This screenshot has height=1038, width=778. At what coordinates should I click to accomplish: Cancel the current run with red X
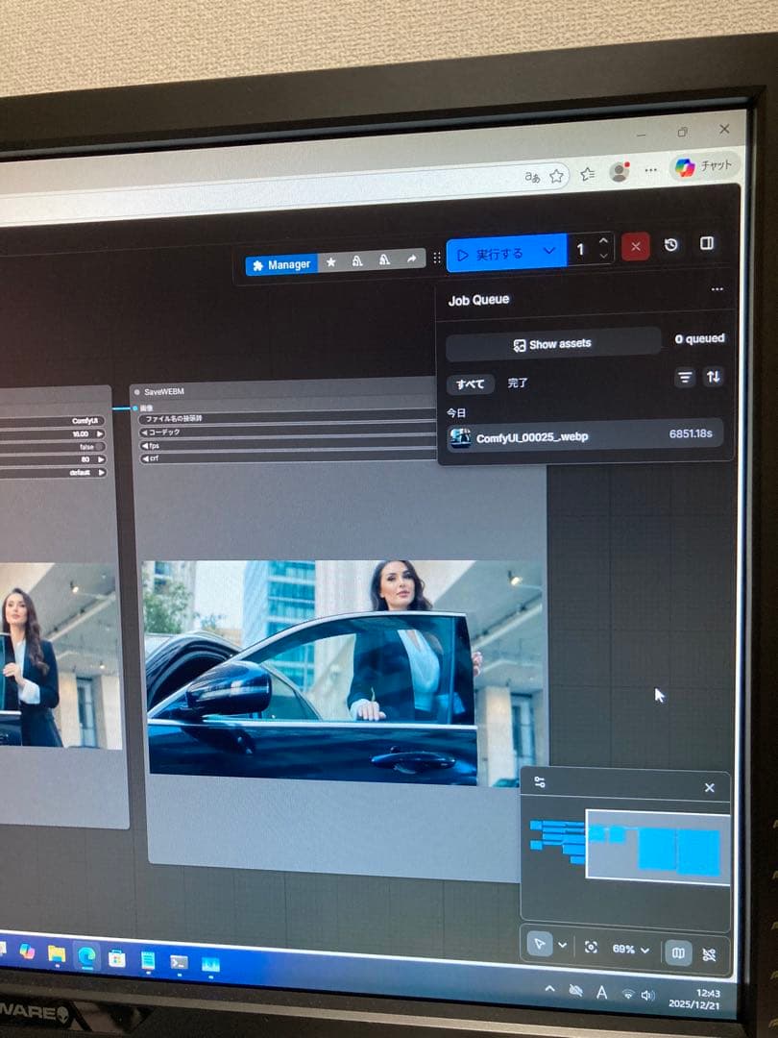click(x=635, y=247)
